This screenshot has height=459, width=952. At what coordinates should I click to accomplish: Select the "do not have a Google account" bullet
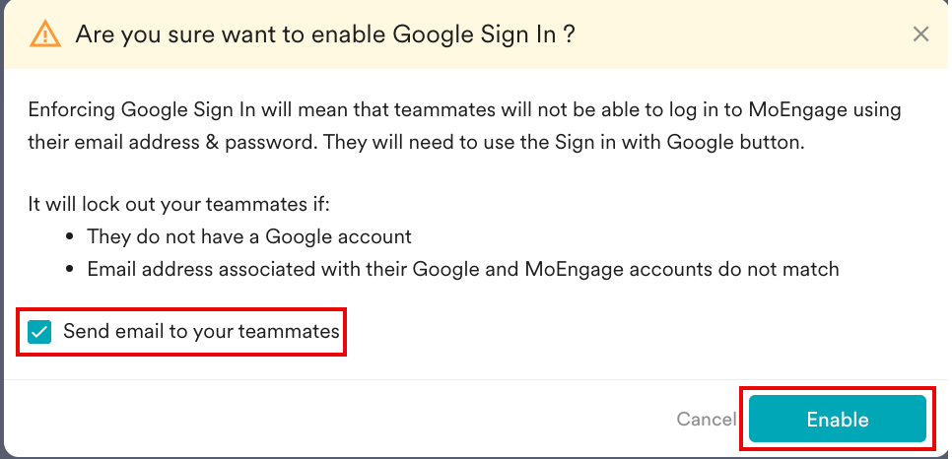tap(248, 237)
